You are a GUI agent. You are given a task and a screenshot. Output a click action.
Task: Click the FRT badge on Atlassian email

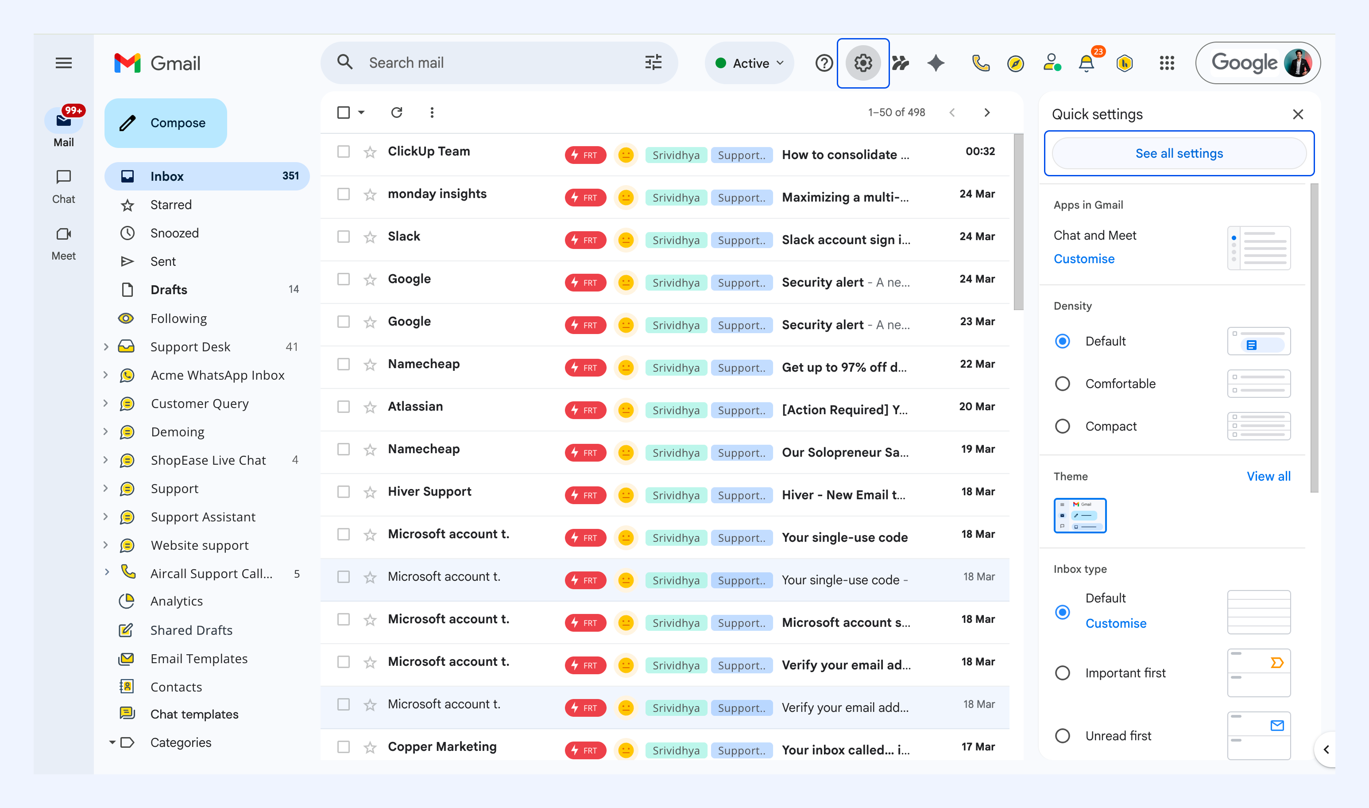pos(585,410)
